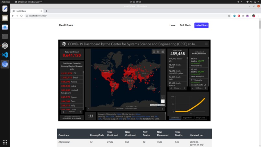
Task: Zoom out on the map
Action: 163,101
